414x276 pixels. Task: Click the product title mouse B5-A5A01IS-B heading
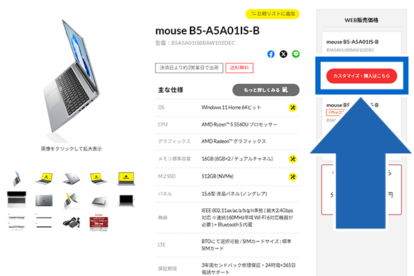coord(208,31)
